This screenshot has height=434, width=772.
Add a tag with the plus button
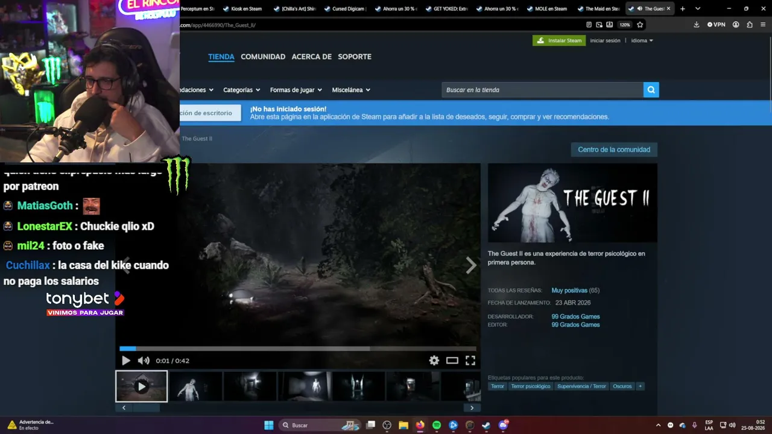click(640, 386)
